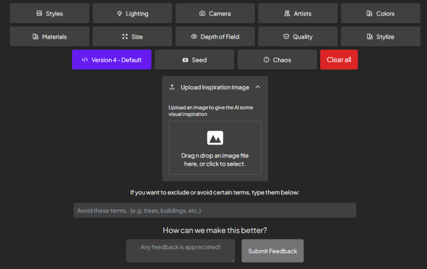The width and height of the screenshot is (427, 269).
Task: Open the Styles options
Action: pos(50,13)
